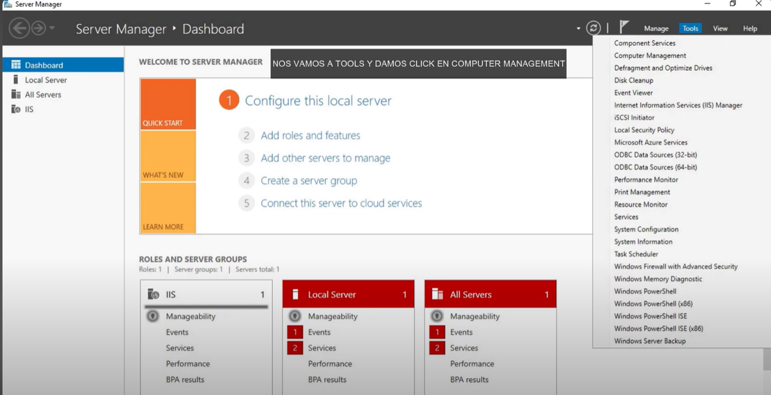The image size is (771, 395).
Task: Click Create a server group link
Action: tap(309, 180)
